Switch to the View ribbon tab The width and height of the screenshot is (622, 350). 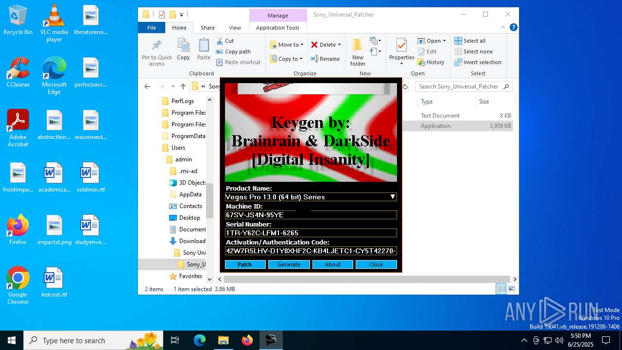(235, 28)
